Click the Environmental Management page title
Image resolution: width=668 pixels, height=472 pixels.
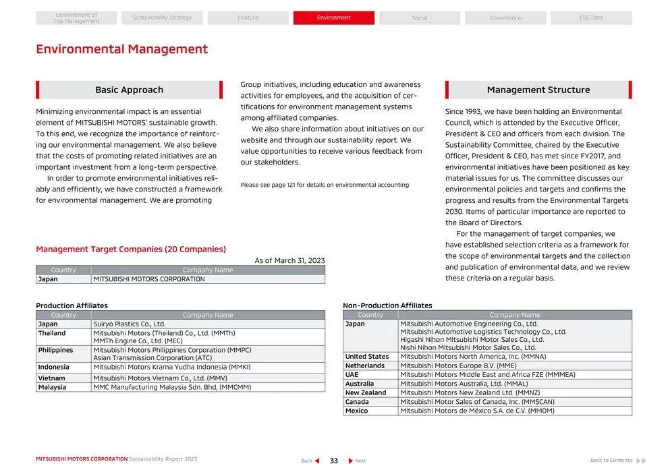point(121,49)
